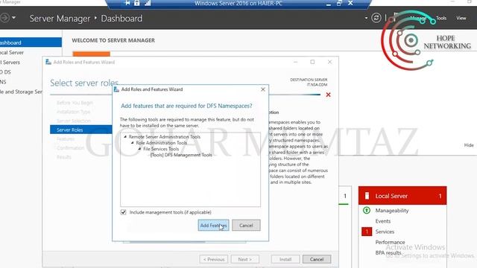Click Add Roles wizard title icon
The height and width of the screenshot is (268, 477).
pos(48,62)
